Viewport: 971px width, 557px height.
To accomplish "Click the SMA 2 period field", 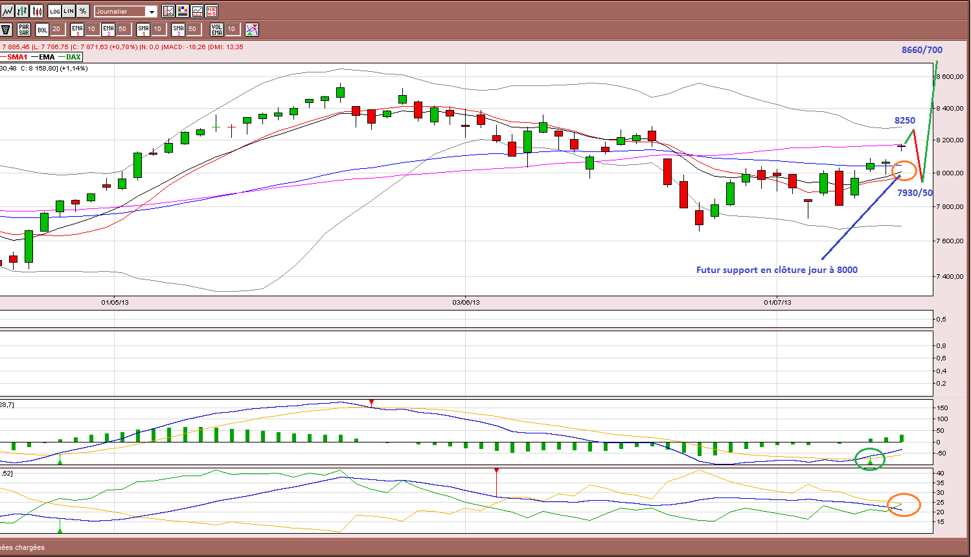I will (x=194, y=30).
